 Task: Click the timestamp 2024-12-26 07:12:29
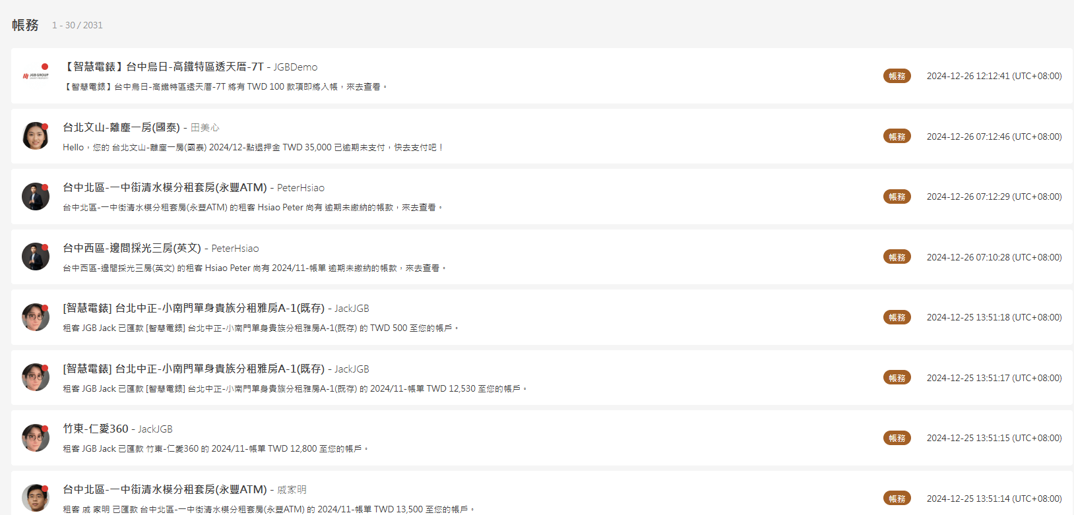coord(994,197)
